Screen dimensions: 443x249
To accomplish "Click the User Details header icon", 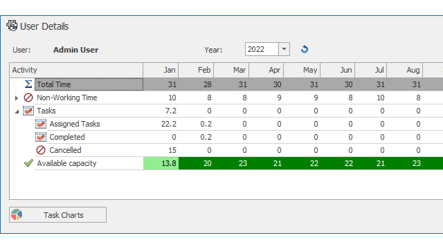I will click(x=12, y=26).
